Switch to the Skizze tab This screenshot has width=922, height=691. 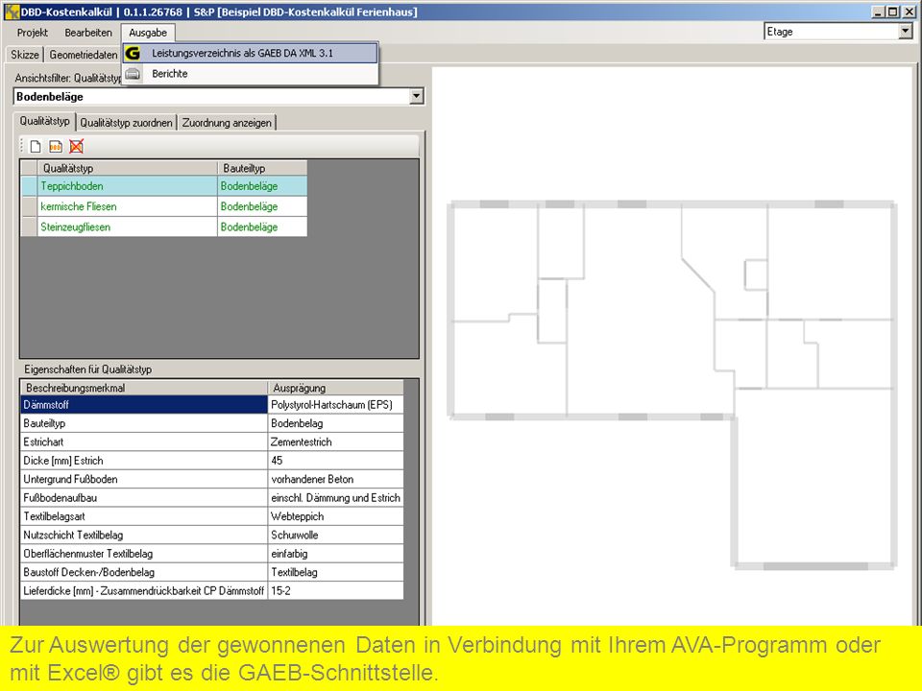(25, 55)
